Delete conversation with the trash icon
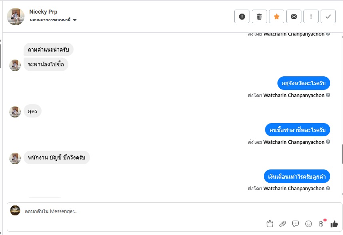The height and width of the screenshot is (235, 343). [259, 16]
